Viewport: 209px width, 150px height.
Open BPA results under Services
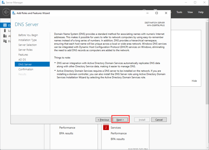[118, 139]
